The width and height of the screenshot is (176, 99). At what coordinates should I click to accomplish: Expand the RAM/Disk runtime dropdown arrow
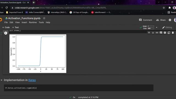coord(156,28)
